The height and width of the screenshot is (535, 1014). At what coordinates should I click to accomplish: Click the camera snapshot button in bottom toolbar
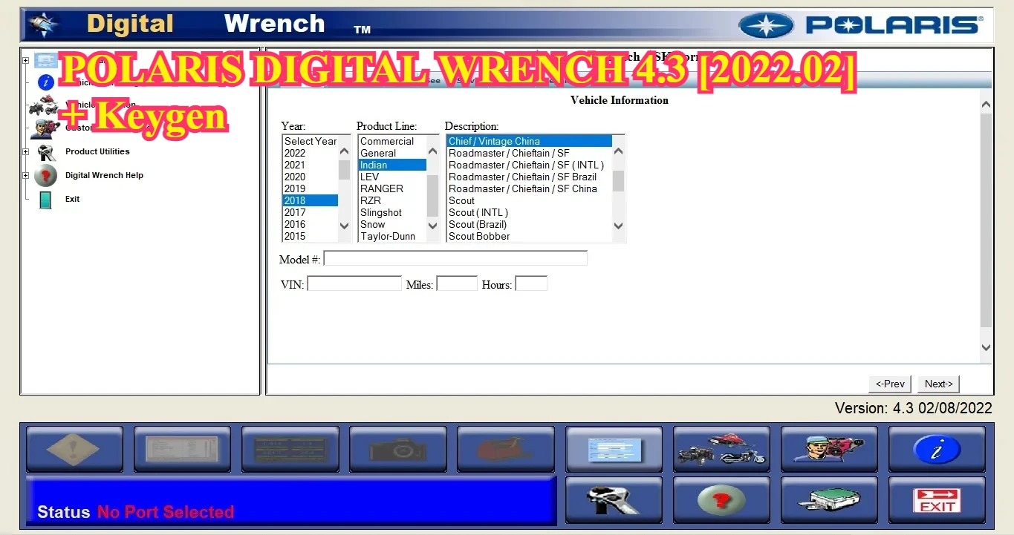(x=398, y=450)
